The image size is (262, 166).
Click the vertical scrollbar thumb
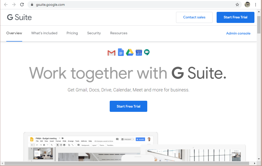pyautogui.click(x=259, y=25)
